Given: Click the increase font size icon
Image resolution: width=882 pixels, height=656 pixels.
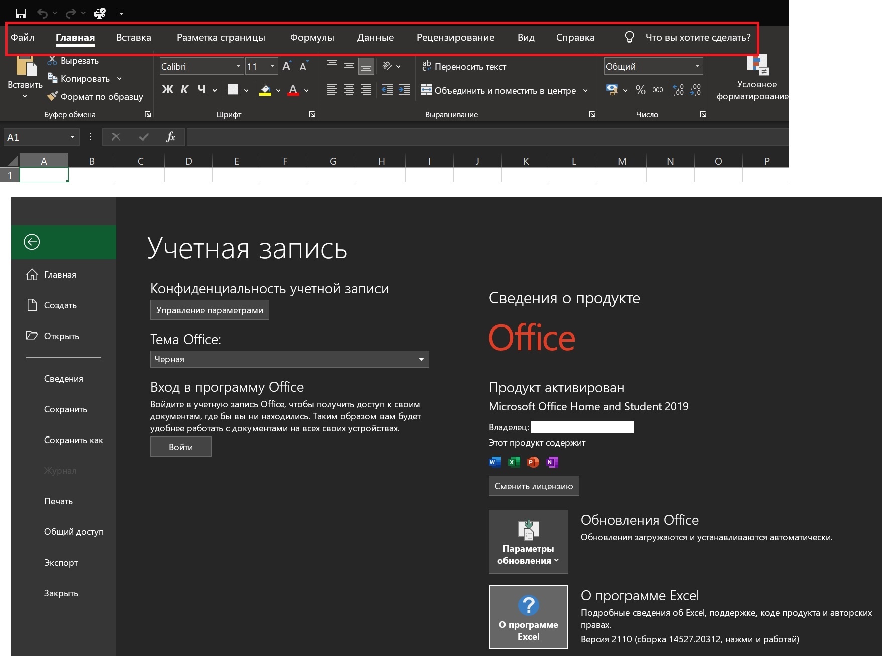Looking at the screenshot, I should pos(287,66).
